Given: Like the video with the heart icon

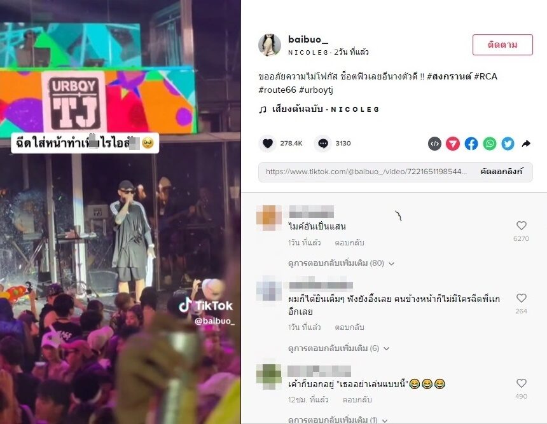Looking at the screenshot, I should click(x=268, y=143).
